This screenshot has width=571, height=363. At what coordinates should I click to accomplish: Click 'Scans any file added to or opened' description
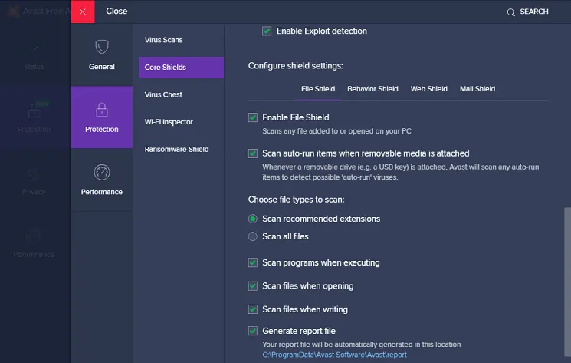[336, 131]
